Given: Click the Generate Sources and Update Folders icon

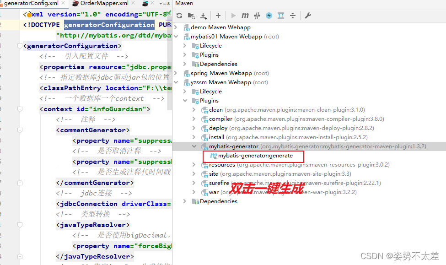Looking at the screenshot, I should point(191,16).
